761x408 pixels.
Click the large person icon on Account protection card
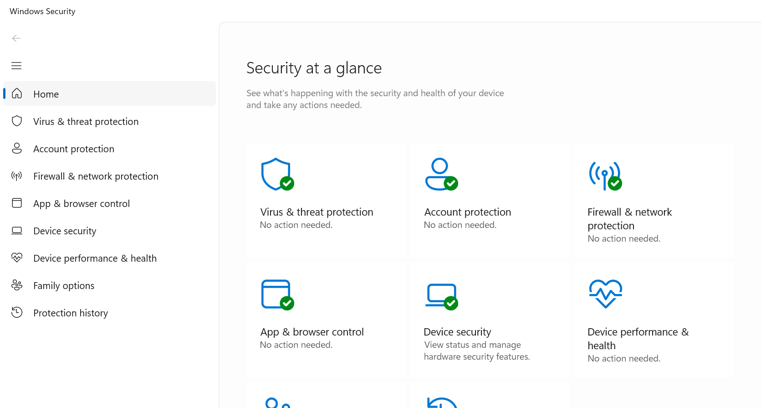[441, 174]
